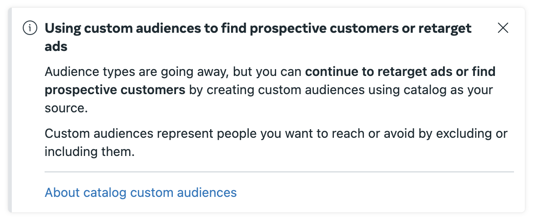Click 'by creating custom audiences' text

(x=274, y=90)
